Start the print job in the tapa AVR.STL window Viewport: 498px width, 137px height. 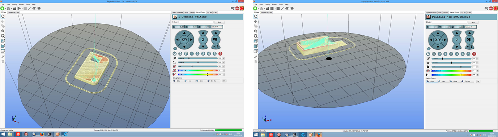point(19,8)
